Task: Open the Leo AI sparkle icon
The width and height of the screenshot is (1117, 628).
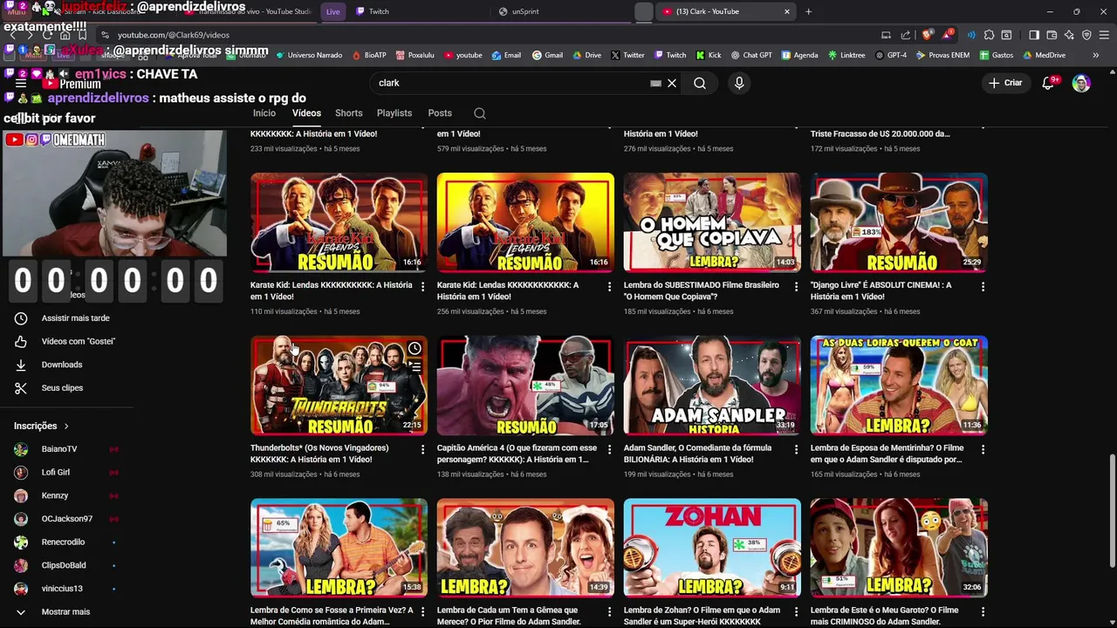Action: (x=1069, y=35)
